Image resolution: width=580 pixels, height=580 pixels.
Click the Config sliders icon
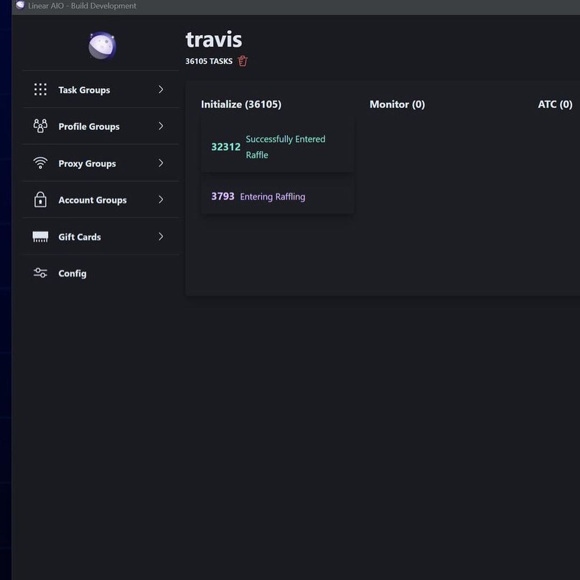pos(40,273)
